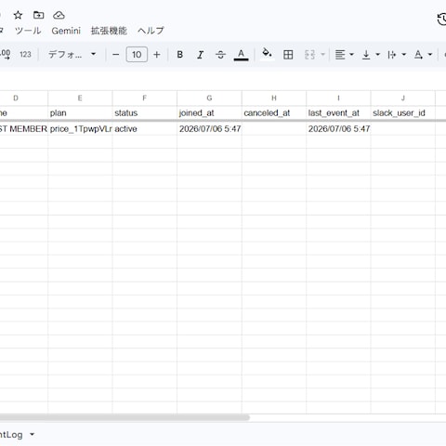
Task: Select cell with price_1TpwpVLr
Action: pyautogui.click(x=80, y=128)
